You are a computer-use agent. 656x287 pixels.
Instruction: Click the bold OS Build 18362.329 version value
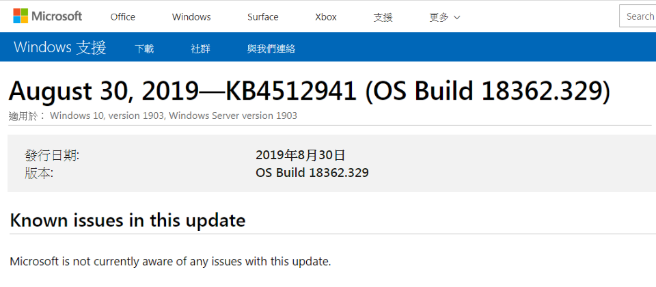pyautogui.click(x=312, y=173)
